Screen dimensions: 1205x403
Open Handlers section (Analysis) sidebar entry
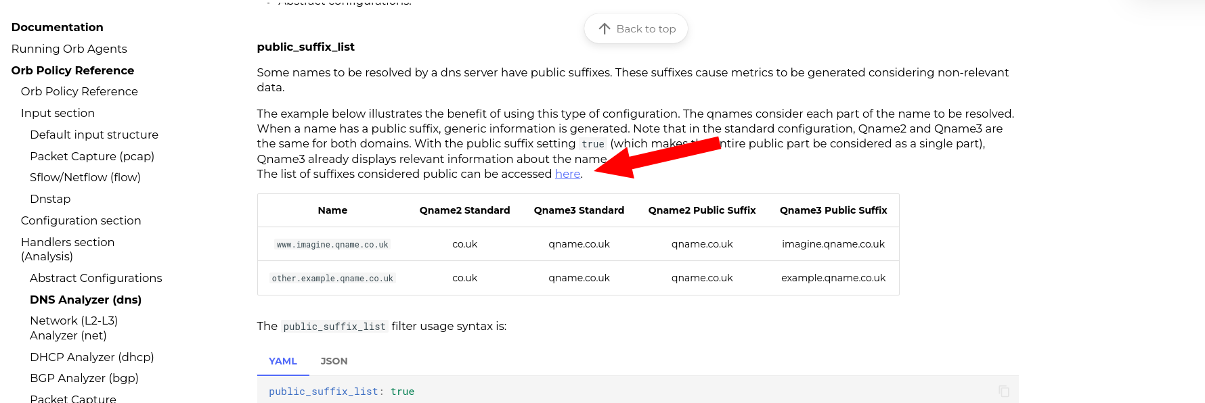point(68,249)
